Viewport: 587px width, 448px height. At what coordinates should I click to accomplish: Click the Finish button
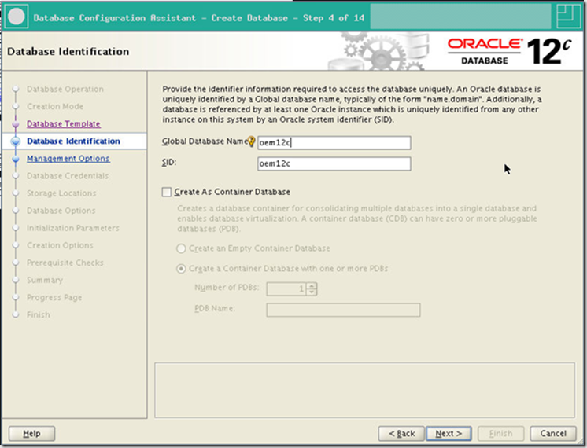click(500, 433)
